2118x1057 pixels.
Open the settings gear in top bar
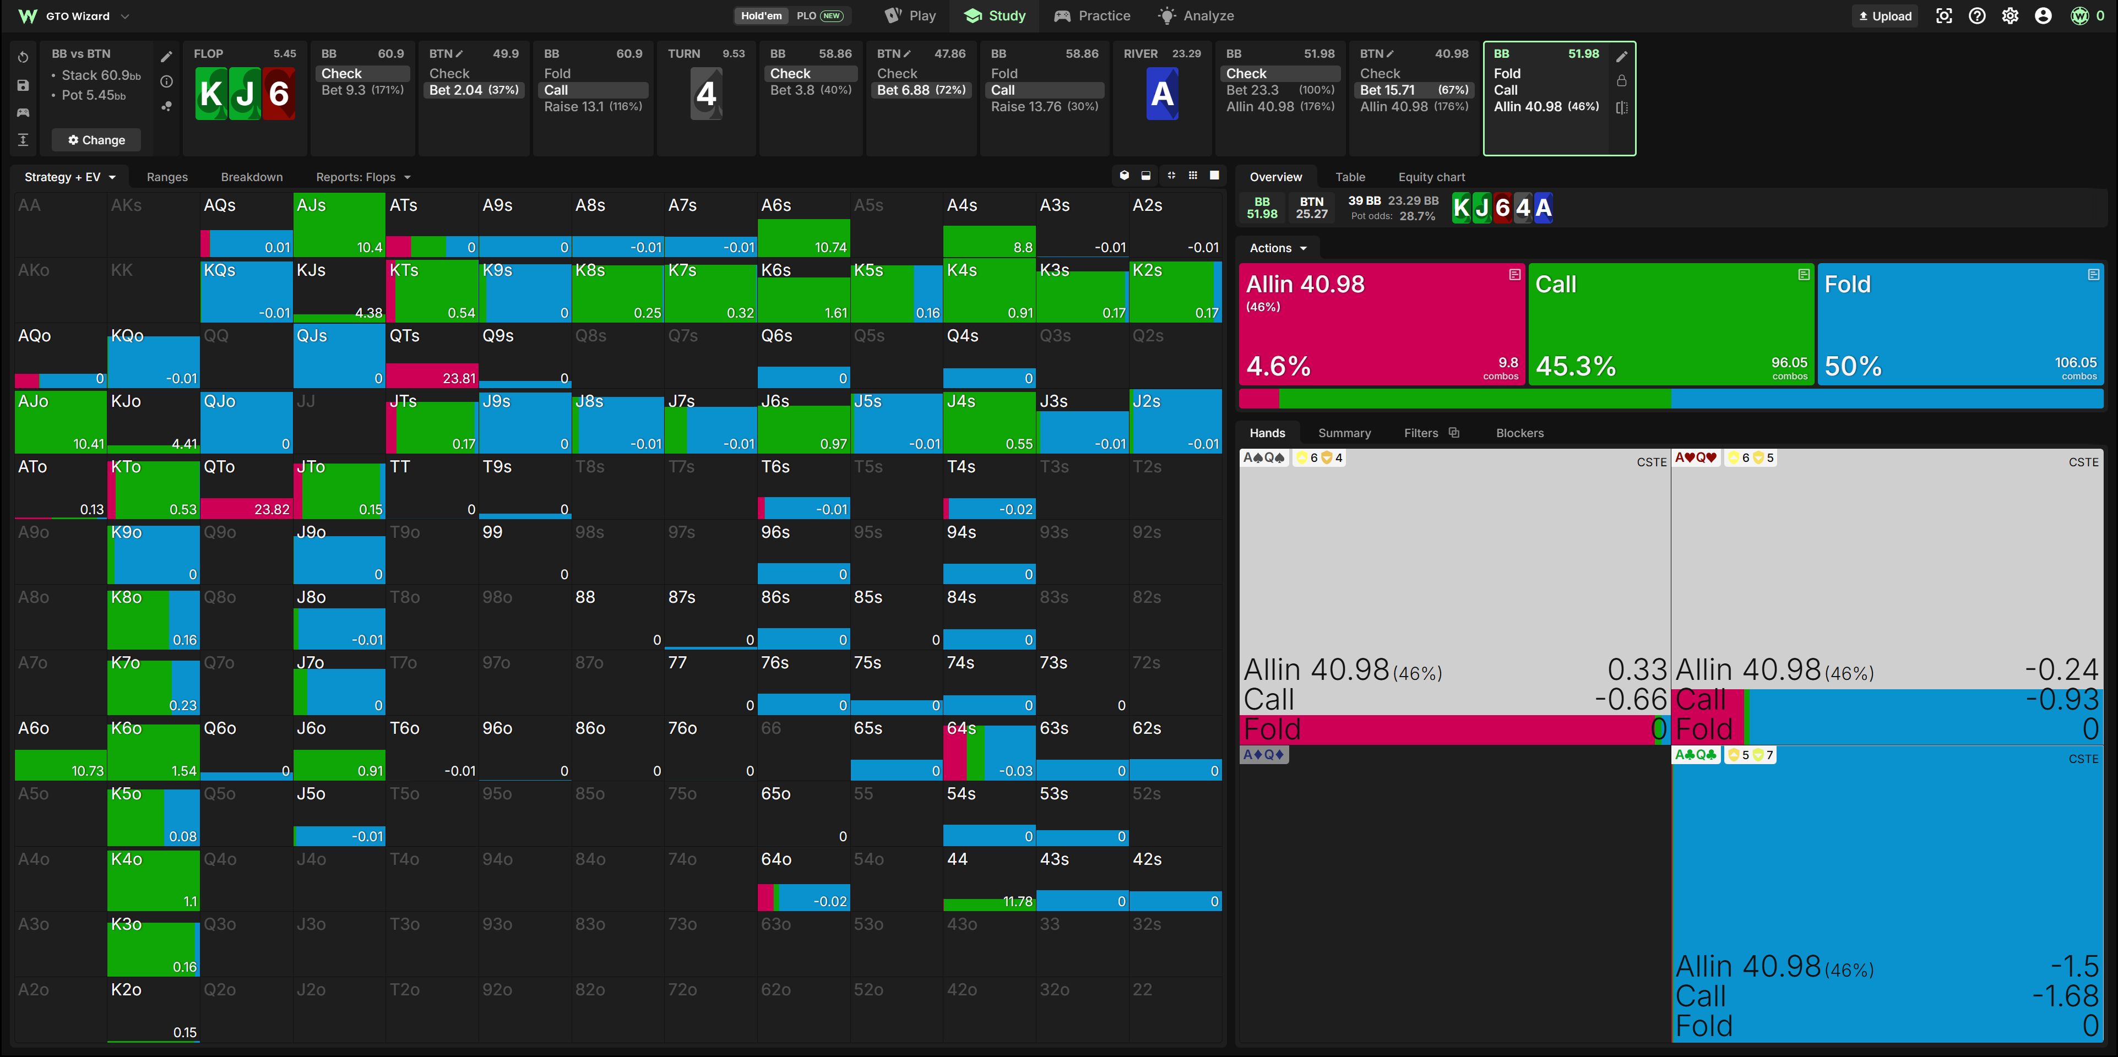pyautogui.click(x=2010, y=15)
